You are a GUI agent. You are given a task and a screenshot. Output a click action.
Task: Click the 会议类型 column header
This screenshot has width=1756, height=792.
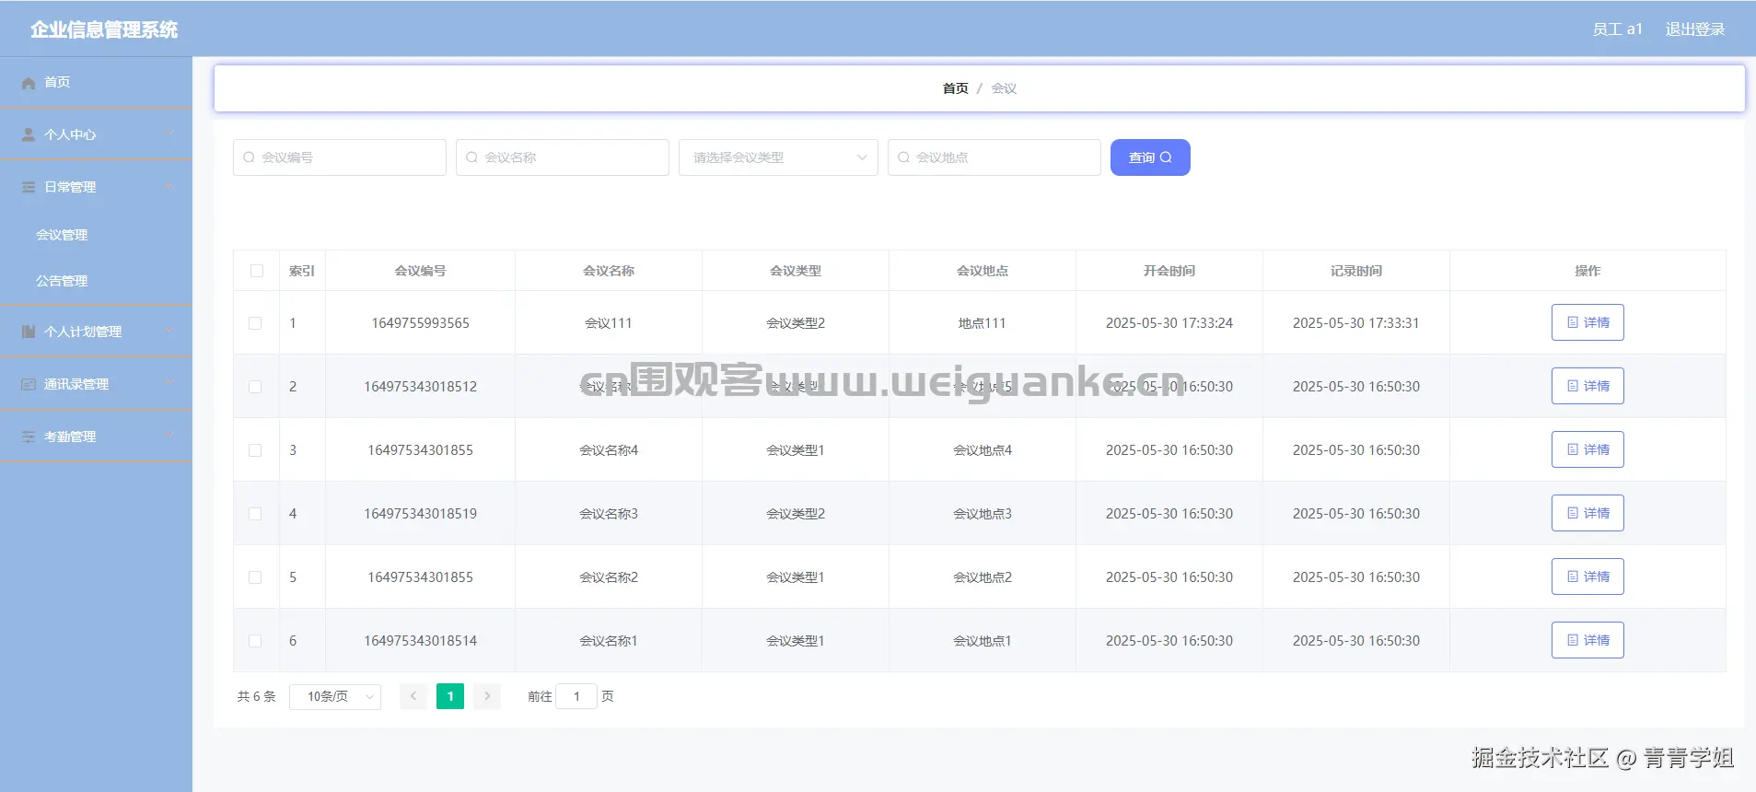796,271
